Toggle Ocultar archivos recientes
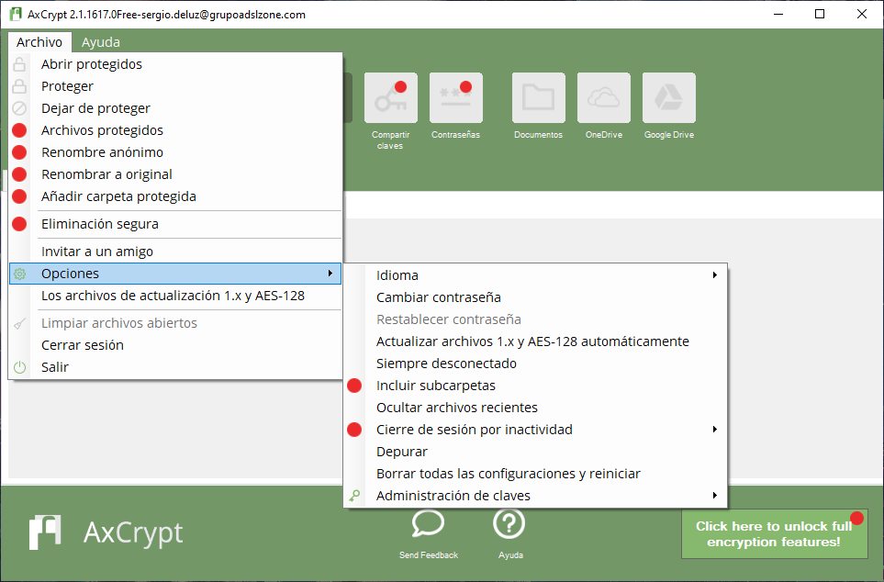The height and width of the screenshot is (582, 884). pos(457,408)
